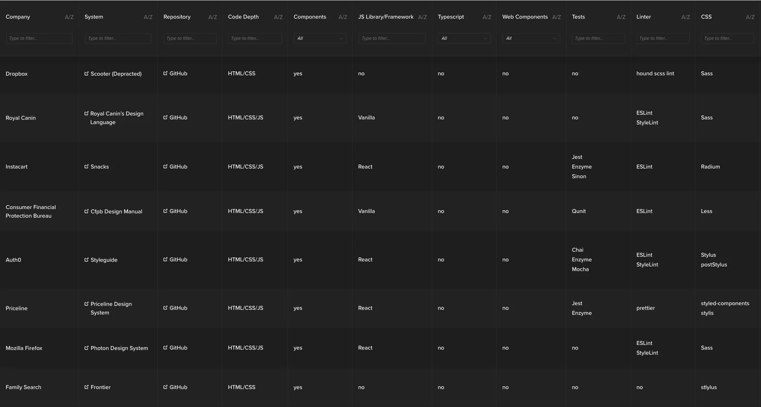Sort Components column with A/Z
Image resolution: width=761 pixels, height=407 pixels.
click(343, 17)
